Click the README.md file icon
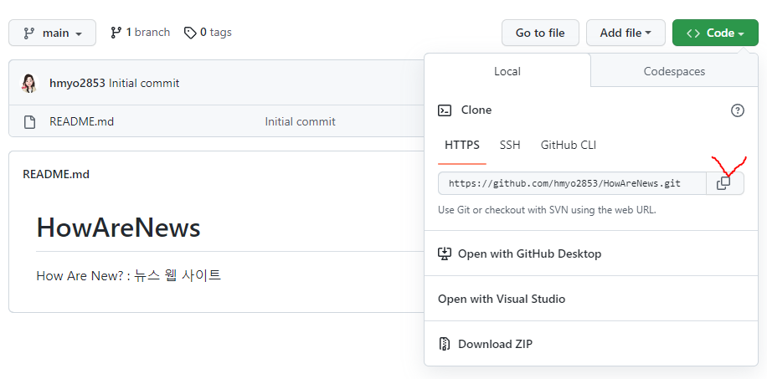767x379 pixels. pos(30,122)
